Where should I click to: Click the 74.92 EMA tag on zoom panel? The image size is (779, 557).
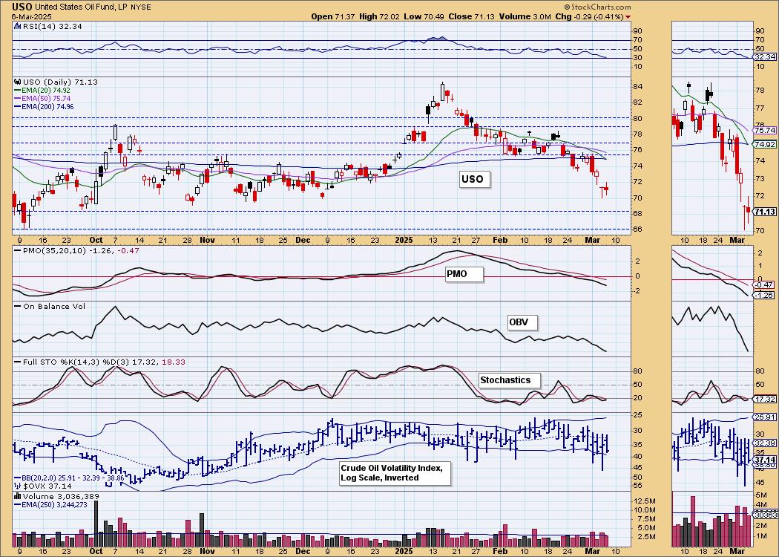(x=765, y=144)
